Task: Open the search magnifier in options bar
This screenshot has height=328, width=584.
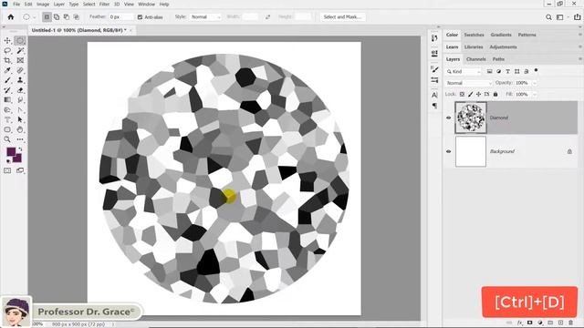Action: 548,17
